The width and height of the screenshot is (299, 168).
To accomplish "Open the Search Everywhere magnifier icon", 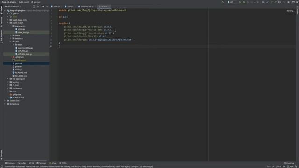I will (297, 2).
